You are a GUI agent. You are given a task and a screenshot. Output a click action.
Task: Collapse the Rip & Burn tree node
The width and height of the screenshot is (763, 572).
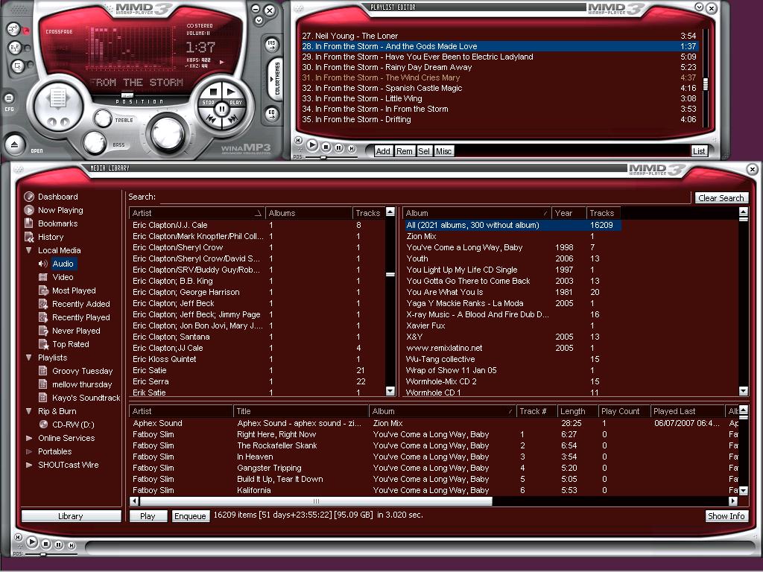click(x=29, y=411)
